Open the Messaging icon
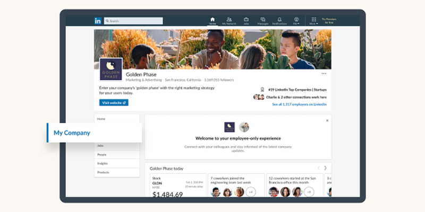425x212 pixels. [x=262, y=21]
